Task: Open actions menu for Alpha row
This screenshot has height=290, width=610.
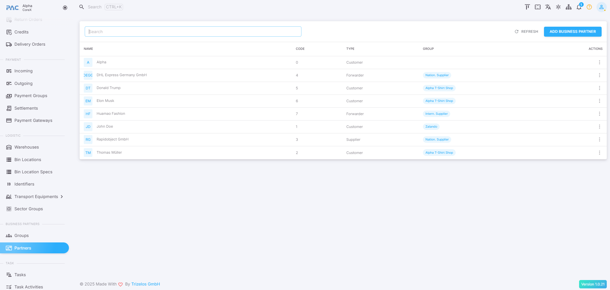Action: (599, 62)
